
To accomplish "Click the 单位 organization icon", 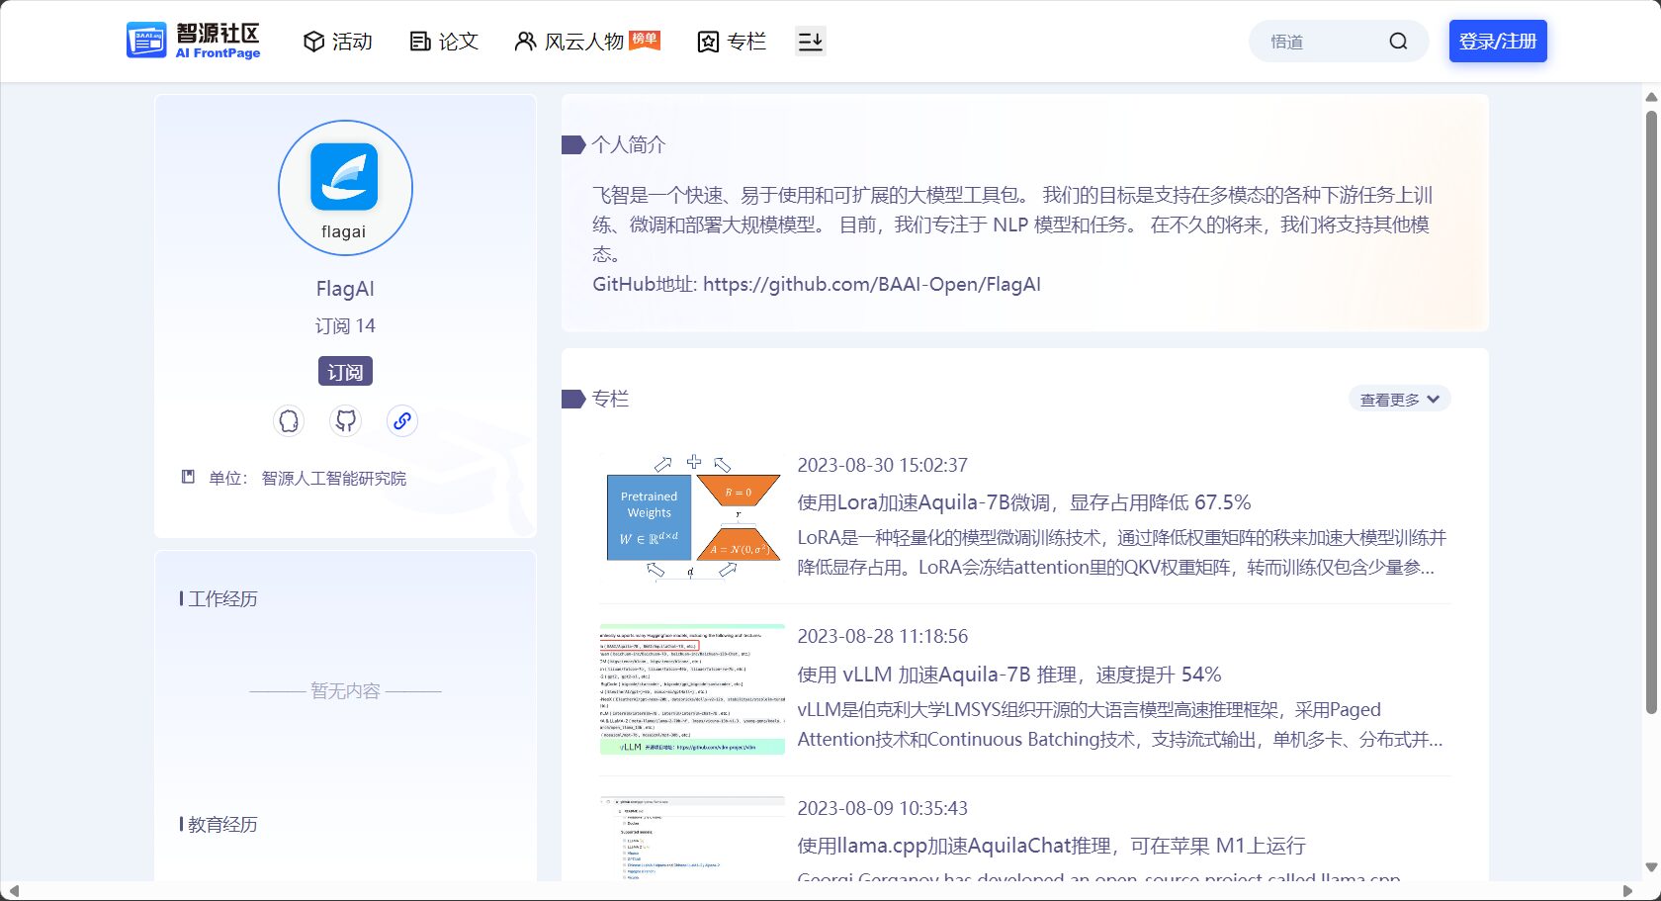I will pyautogui.click(x=188, y=478).
